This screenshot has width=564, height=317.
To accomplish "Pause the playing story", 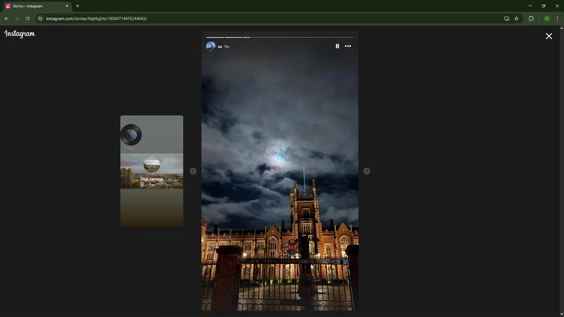I will 337,46.
